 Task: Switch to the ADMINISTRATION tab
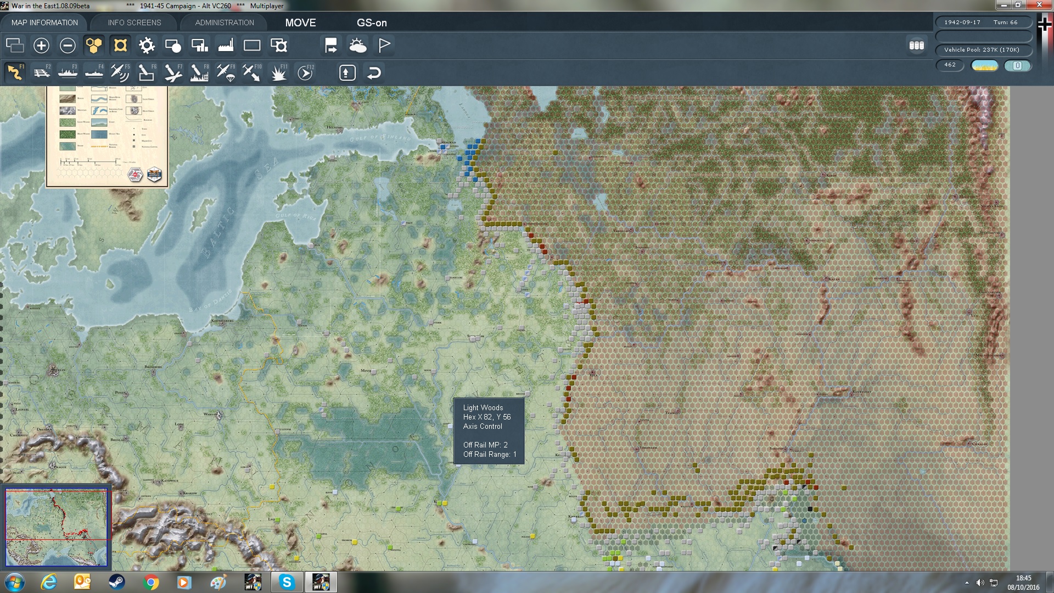click(x=225, y=23)
